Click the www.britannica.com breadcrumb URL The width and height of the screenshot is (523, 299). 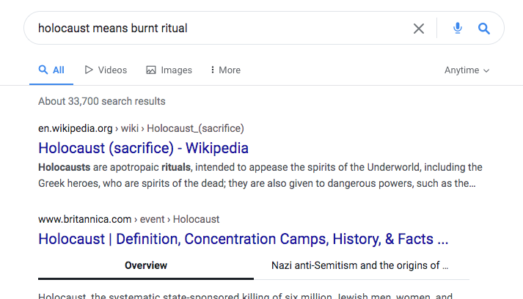[129, 219]
